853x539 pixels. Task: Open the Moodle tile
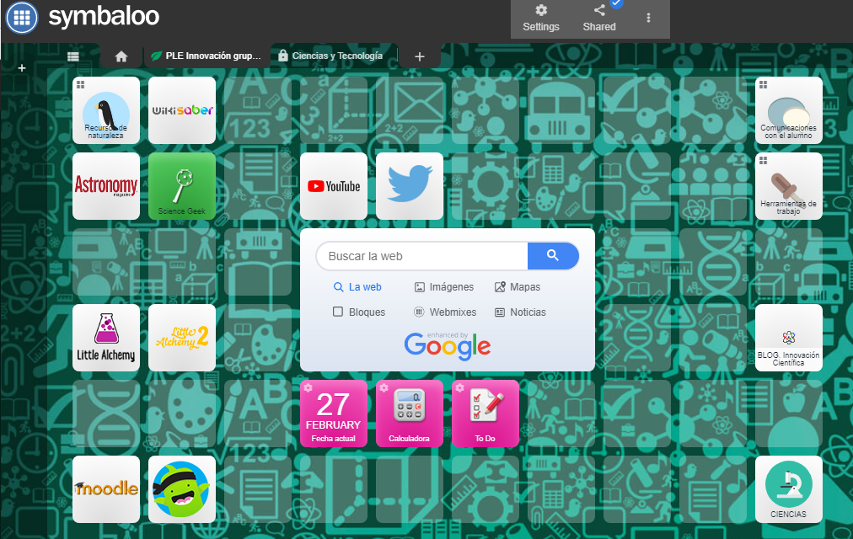tap(105, 488)
